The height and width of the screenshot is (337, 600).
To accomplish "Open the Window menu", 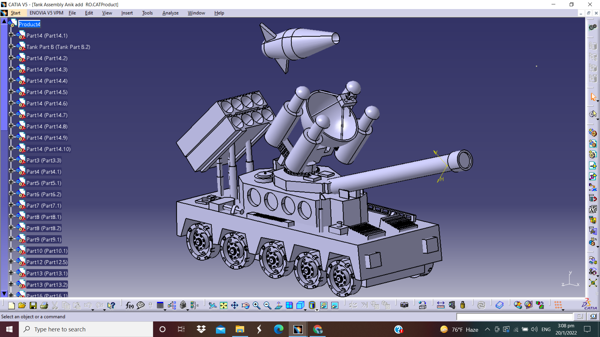I will [196, 13].
